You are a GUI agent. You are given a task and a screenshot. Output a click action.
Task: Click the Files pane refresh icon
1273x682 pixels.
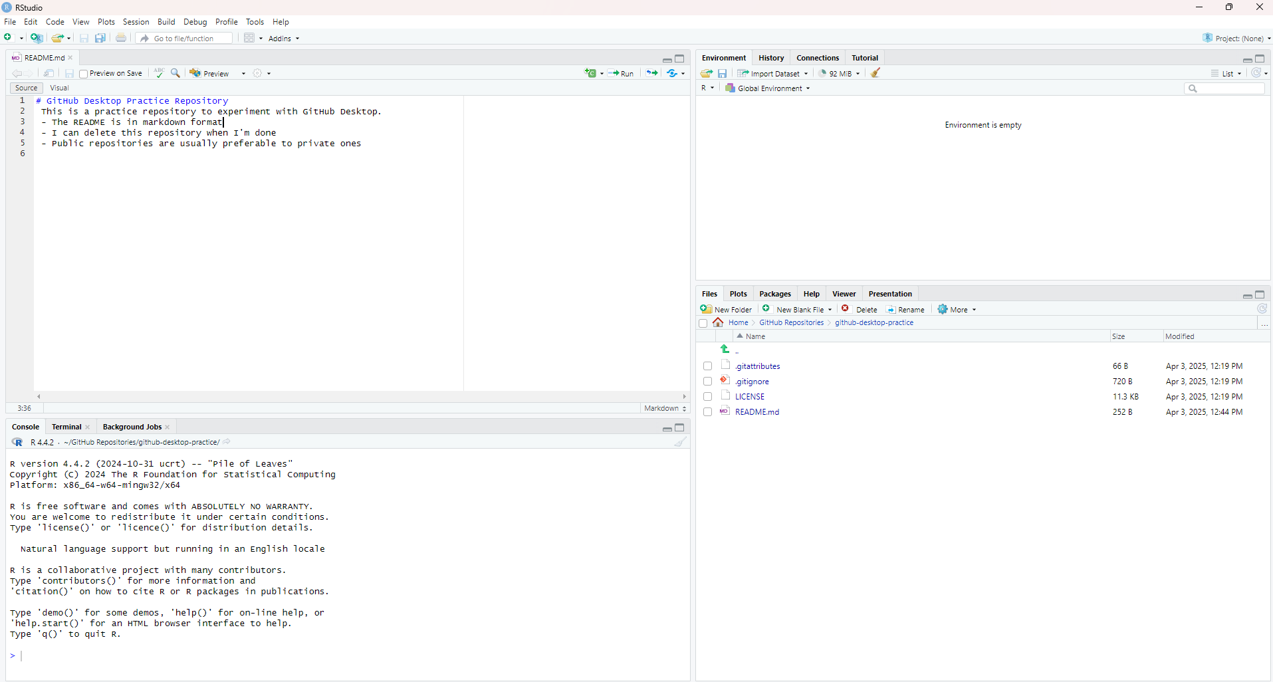(x=1262, y=309)
